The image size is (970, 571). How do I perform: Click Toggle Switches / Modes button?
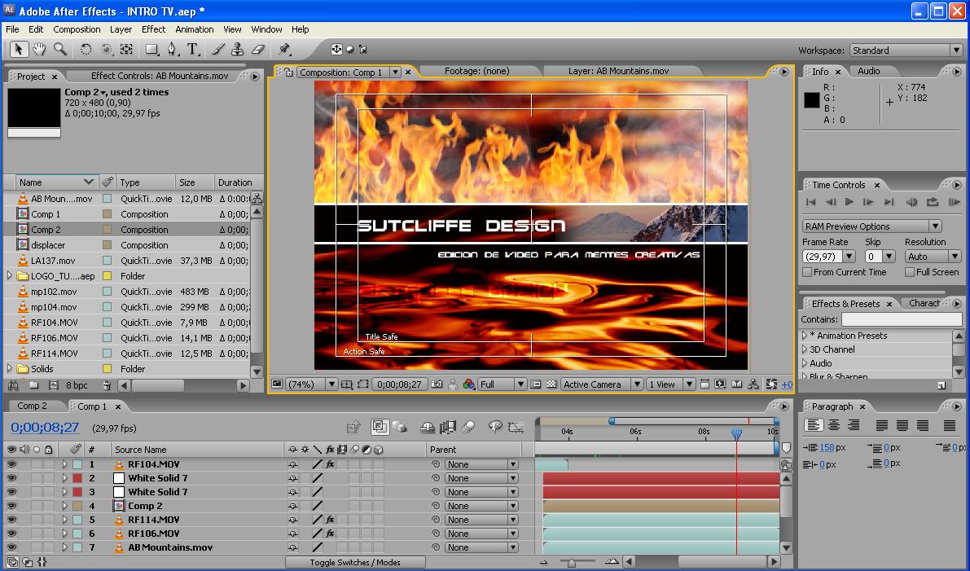(355, 562)
